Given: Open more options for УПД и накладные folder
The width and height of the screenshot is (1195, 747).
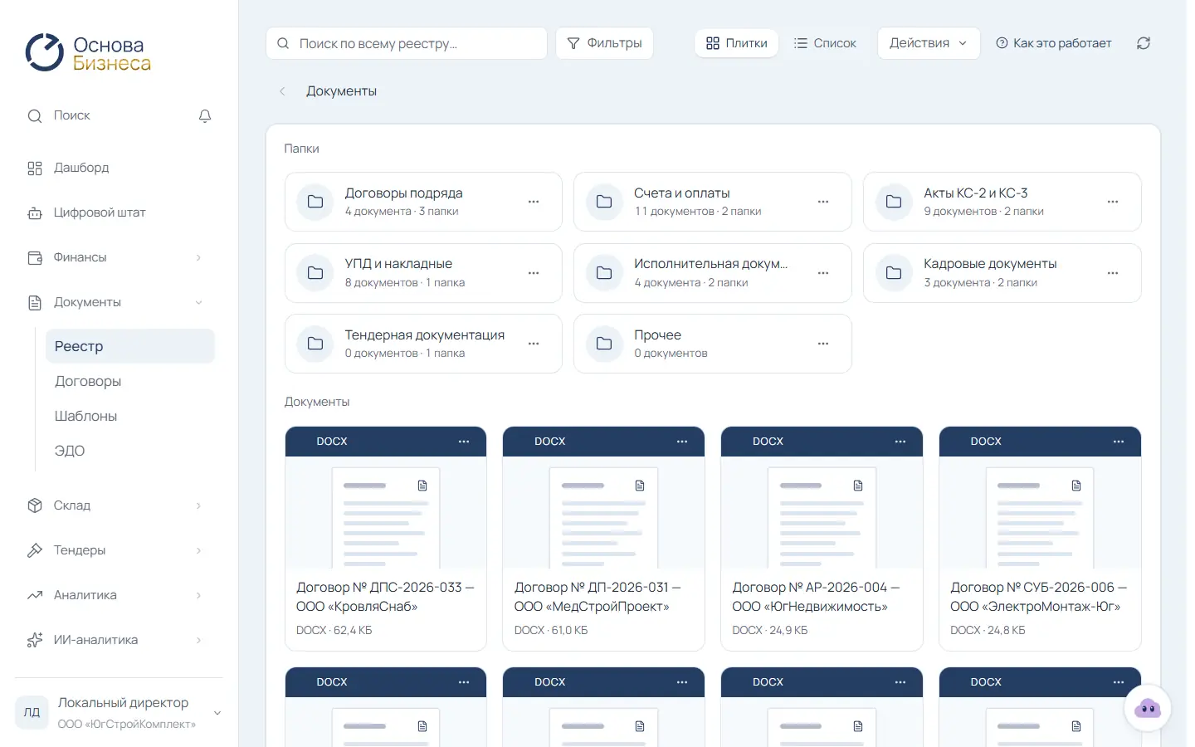Looking at the screenshot, I should coord(534,273).
